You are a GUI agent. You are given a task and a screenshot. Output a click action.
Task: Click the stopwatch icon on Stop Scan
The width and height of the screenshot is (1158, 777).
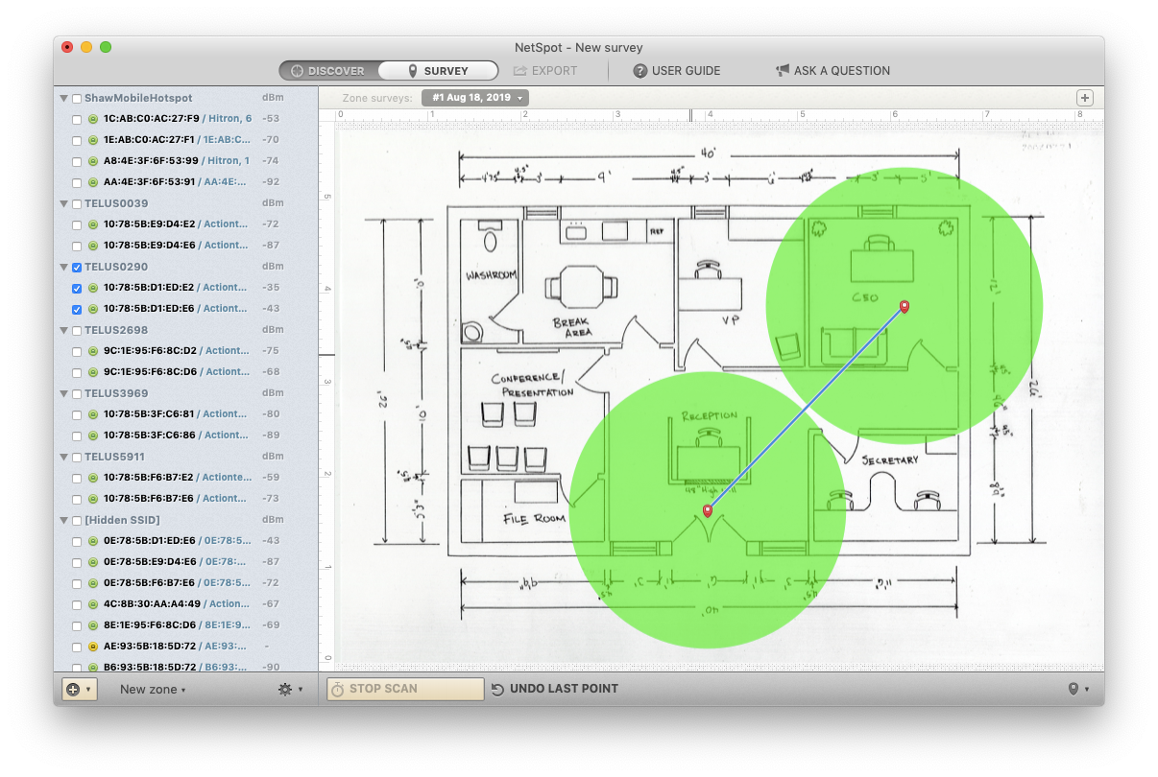coord(337,689)
